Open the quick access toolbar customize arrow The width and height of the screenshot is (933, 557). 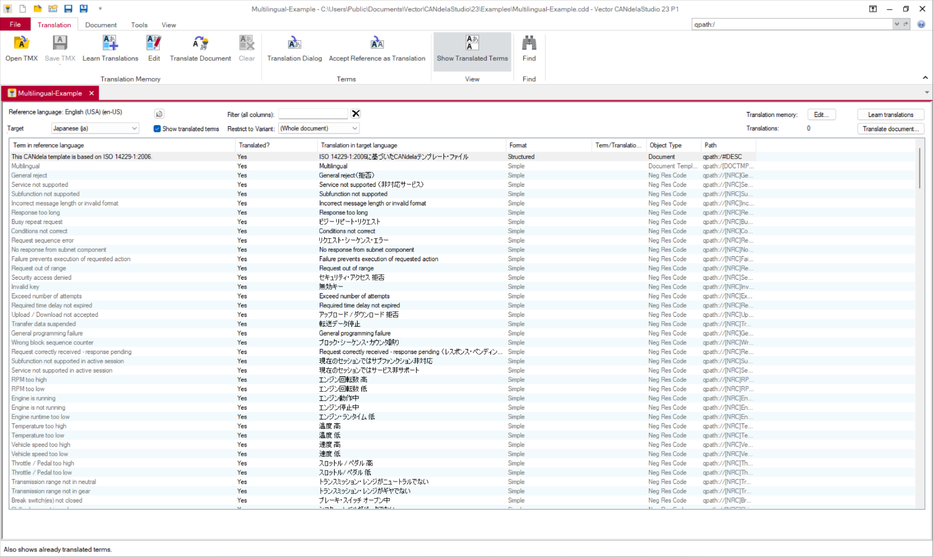100,9
